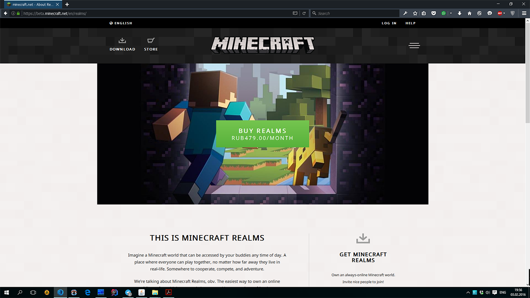Bookmark this page with the star icon
Screen dimensions: 530x298
pyautogui.click(x=415, y=13)
